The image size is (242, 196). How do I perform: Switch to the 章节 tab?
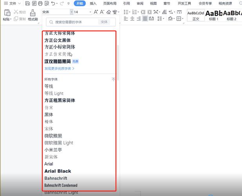[167, 3]
